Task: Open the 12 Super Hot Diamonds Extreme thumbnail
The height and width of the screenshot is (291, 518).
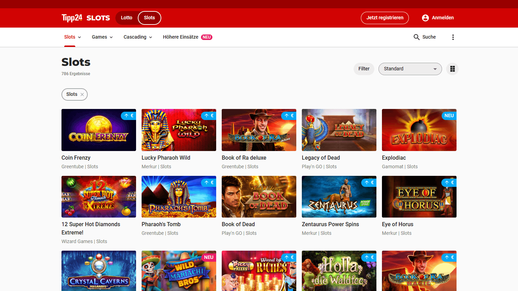Action: coord(99,197)
